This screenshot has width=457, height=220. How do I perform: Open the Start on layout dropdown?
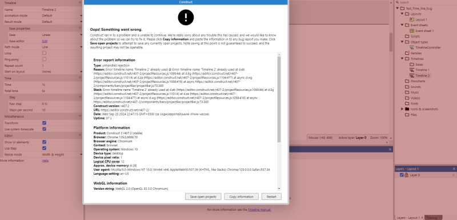62,71
